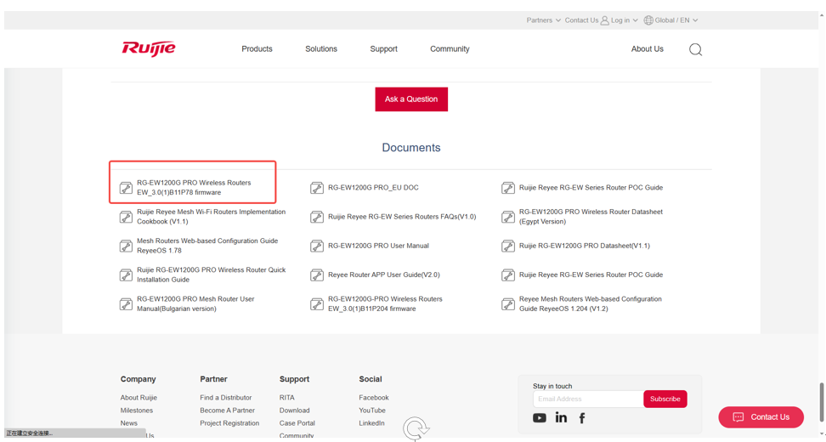Open Ruijie Reyee RG-EW Series Routers FAQs(V1.0) link
This screenshot has width=826, height=442.
tap(402, 217)
